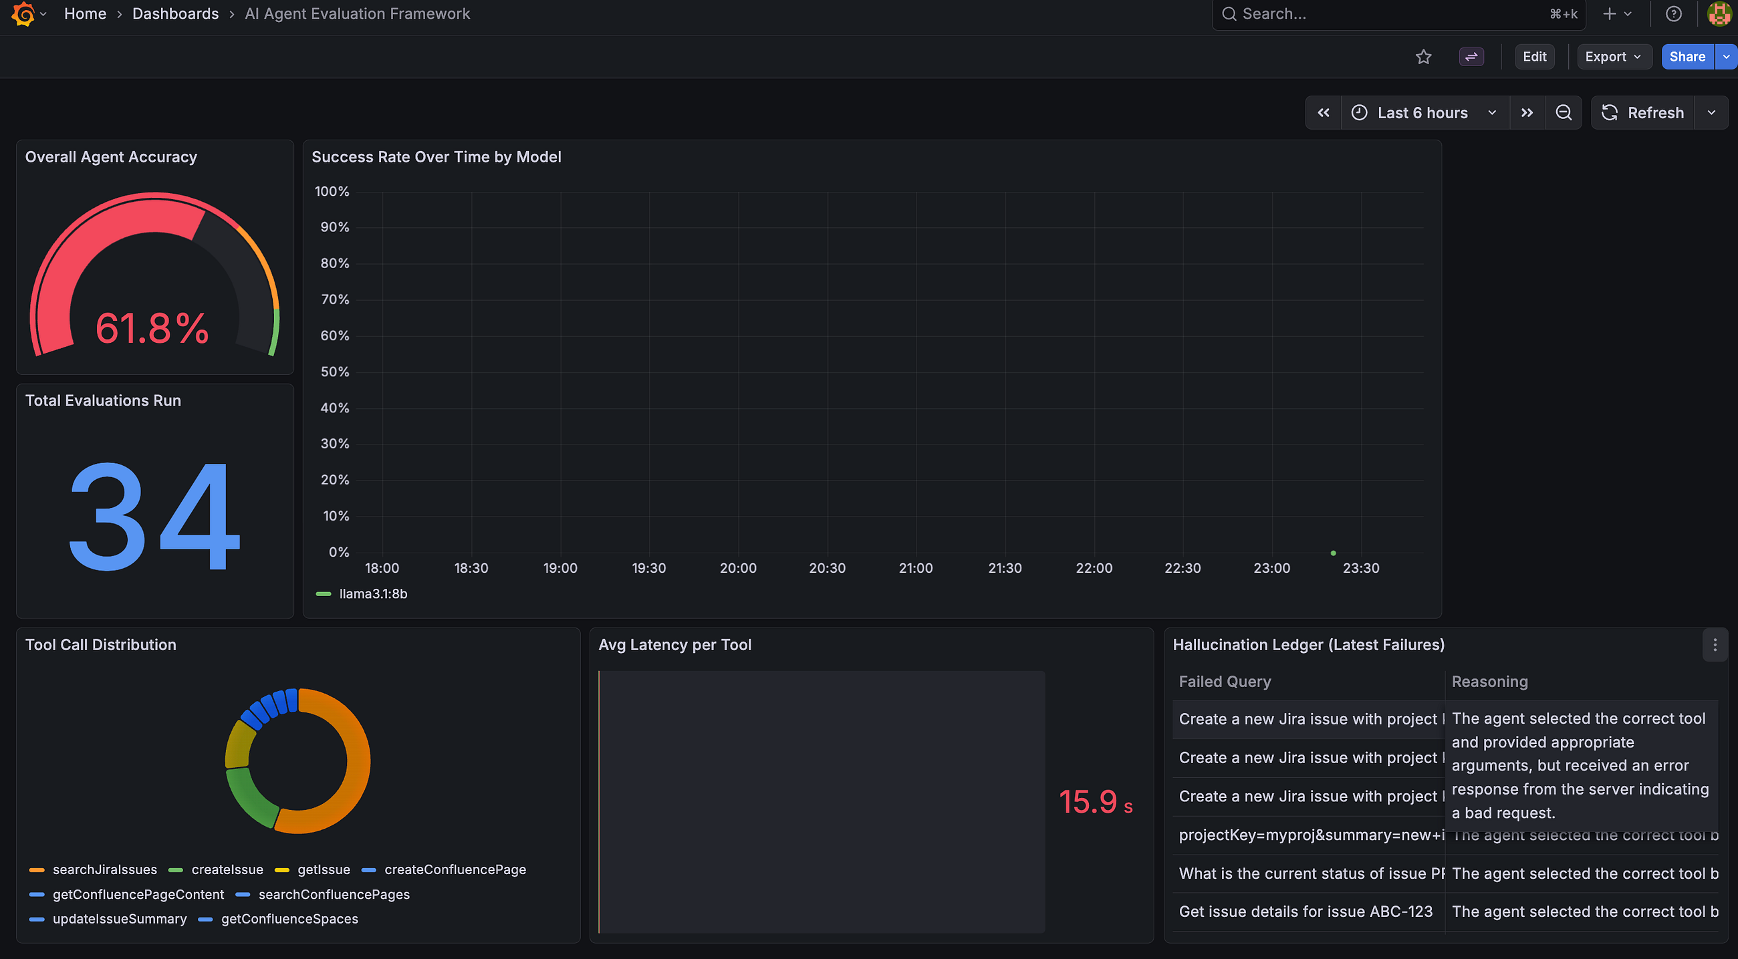This screenshot has height=959, width=1738.
Task: Mark dashboard as favorite with star icon
Action: (1423, 57)
